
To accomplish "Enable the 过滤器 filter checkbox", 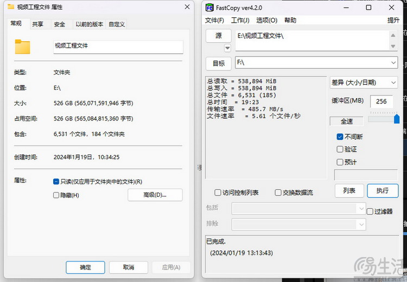I will point(370,211).
